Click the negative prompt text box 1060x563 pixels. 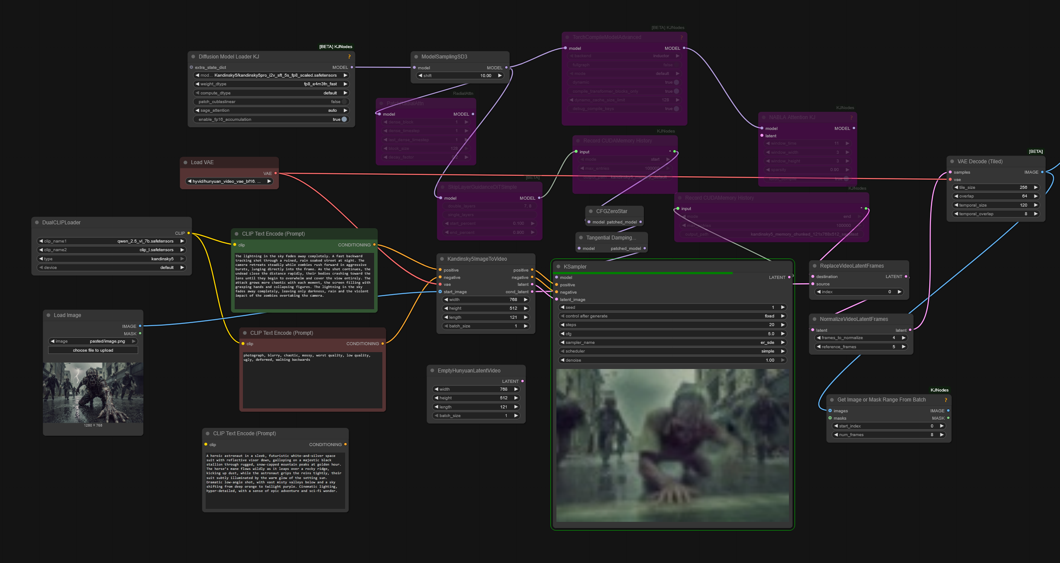[312, 380]
